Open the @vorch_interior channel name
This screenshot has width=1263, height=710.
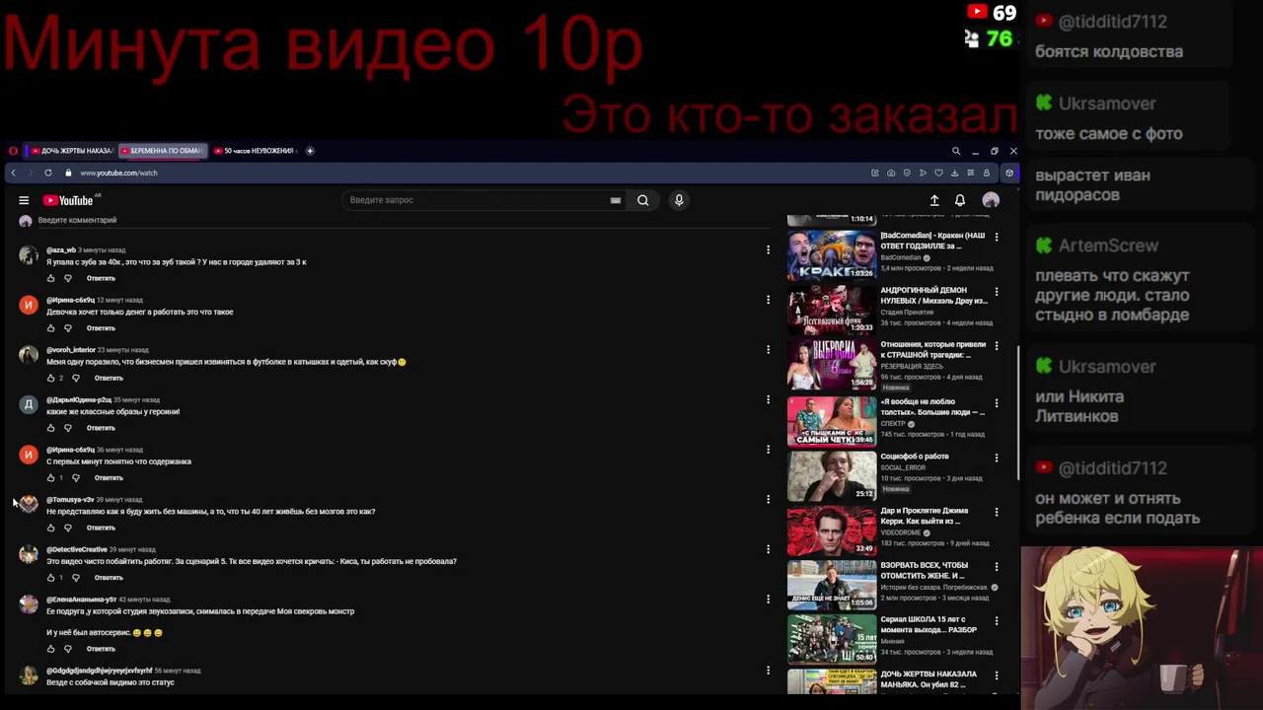pyautogui.click(x=71, y=350)
